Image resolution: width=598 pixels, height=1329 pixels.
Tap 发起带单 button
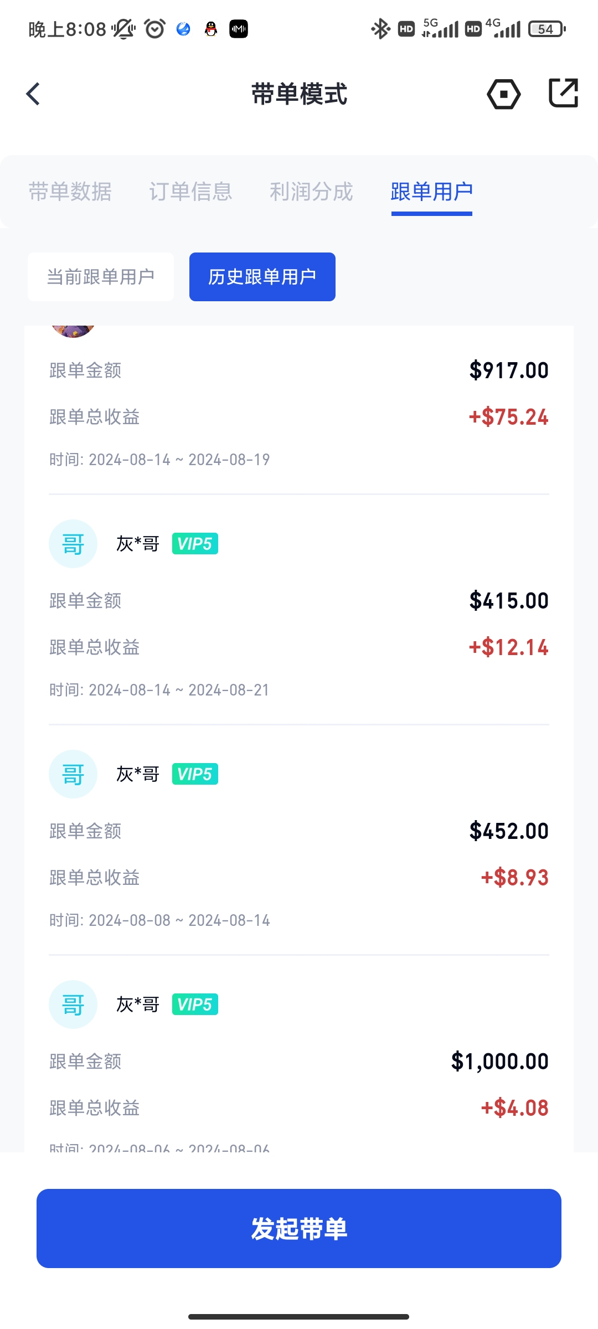[x=299, y=1228]
